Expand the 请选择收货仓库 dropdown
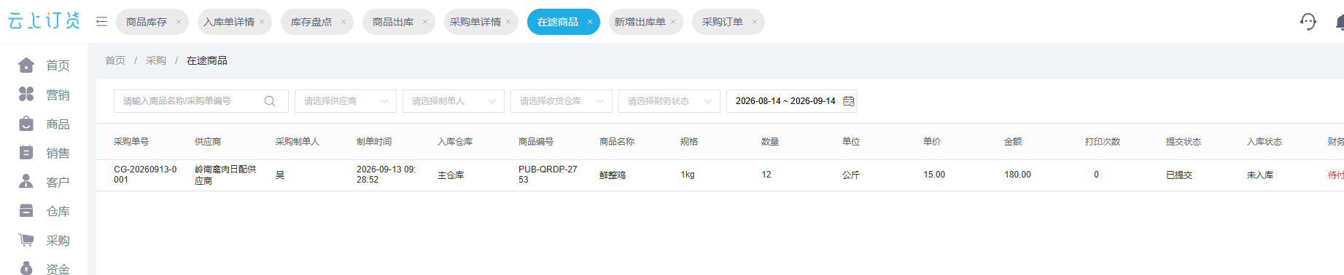The image size is (1344, 275). 562,101
